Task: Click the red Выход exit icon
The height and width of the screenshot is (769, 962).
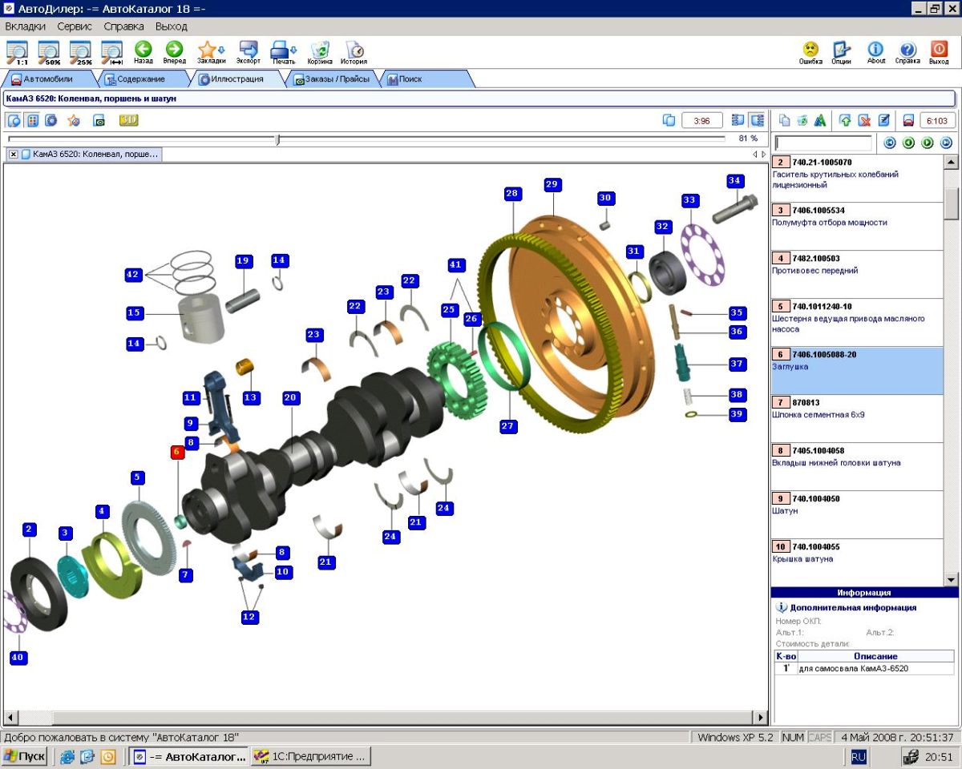Action: (x=939, y=53)
